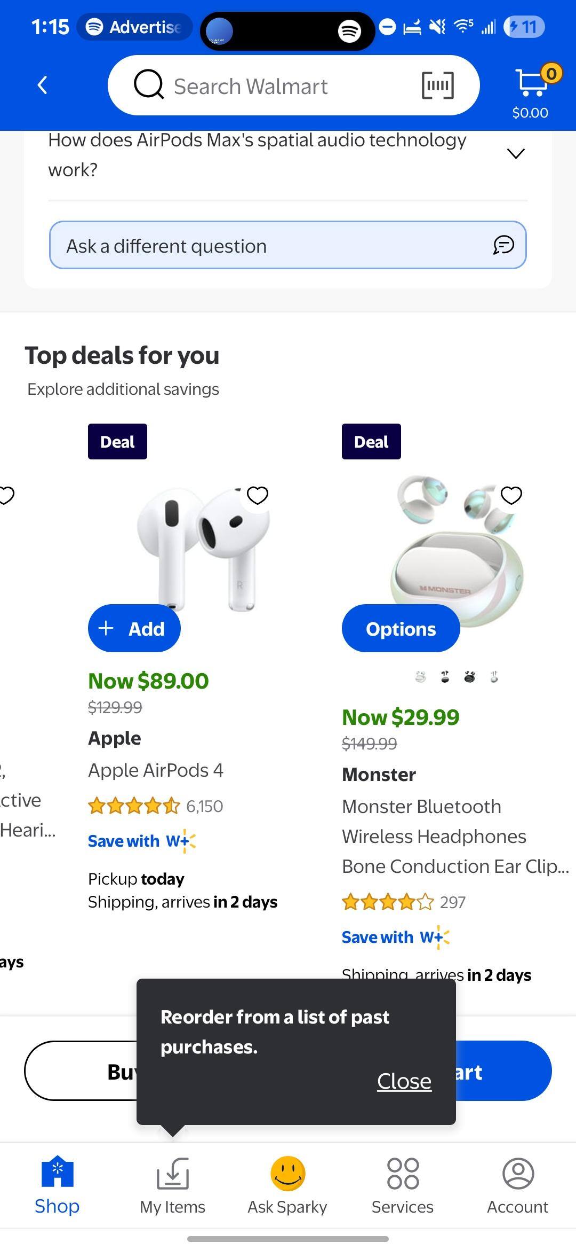Tap Ask a different question field
Viewport: 576px width, 1250px height.
267,246
